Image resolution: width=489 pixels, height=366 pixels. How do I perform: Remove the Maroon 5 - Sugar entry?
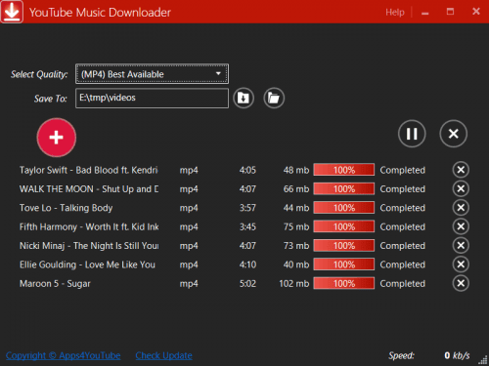pos(461,283)
